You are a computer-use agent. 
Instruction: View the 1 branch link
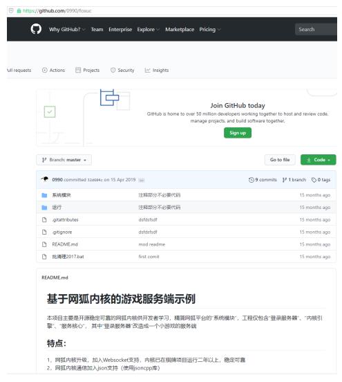point(294,180)
